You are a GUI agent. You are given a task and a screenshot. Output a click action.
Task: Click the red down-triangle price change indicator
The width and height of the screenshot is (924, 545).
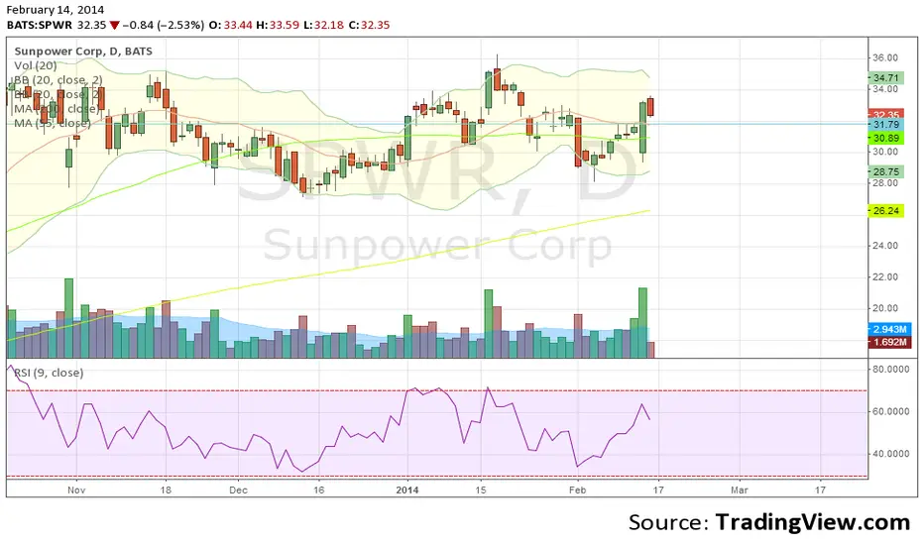114,26
